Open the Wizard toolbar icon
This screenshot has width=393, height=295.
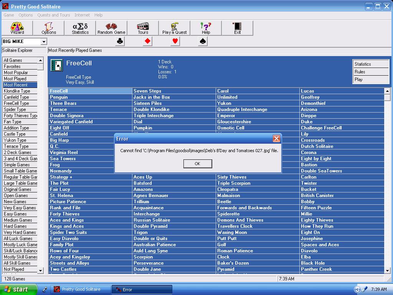[x=17, y=28]
